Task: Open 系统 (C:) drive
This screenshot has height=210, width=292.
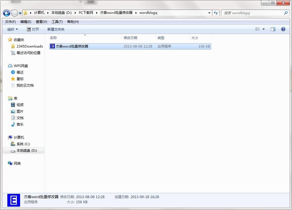Action: coord(23,144)
